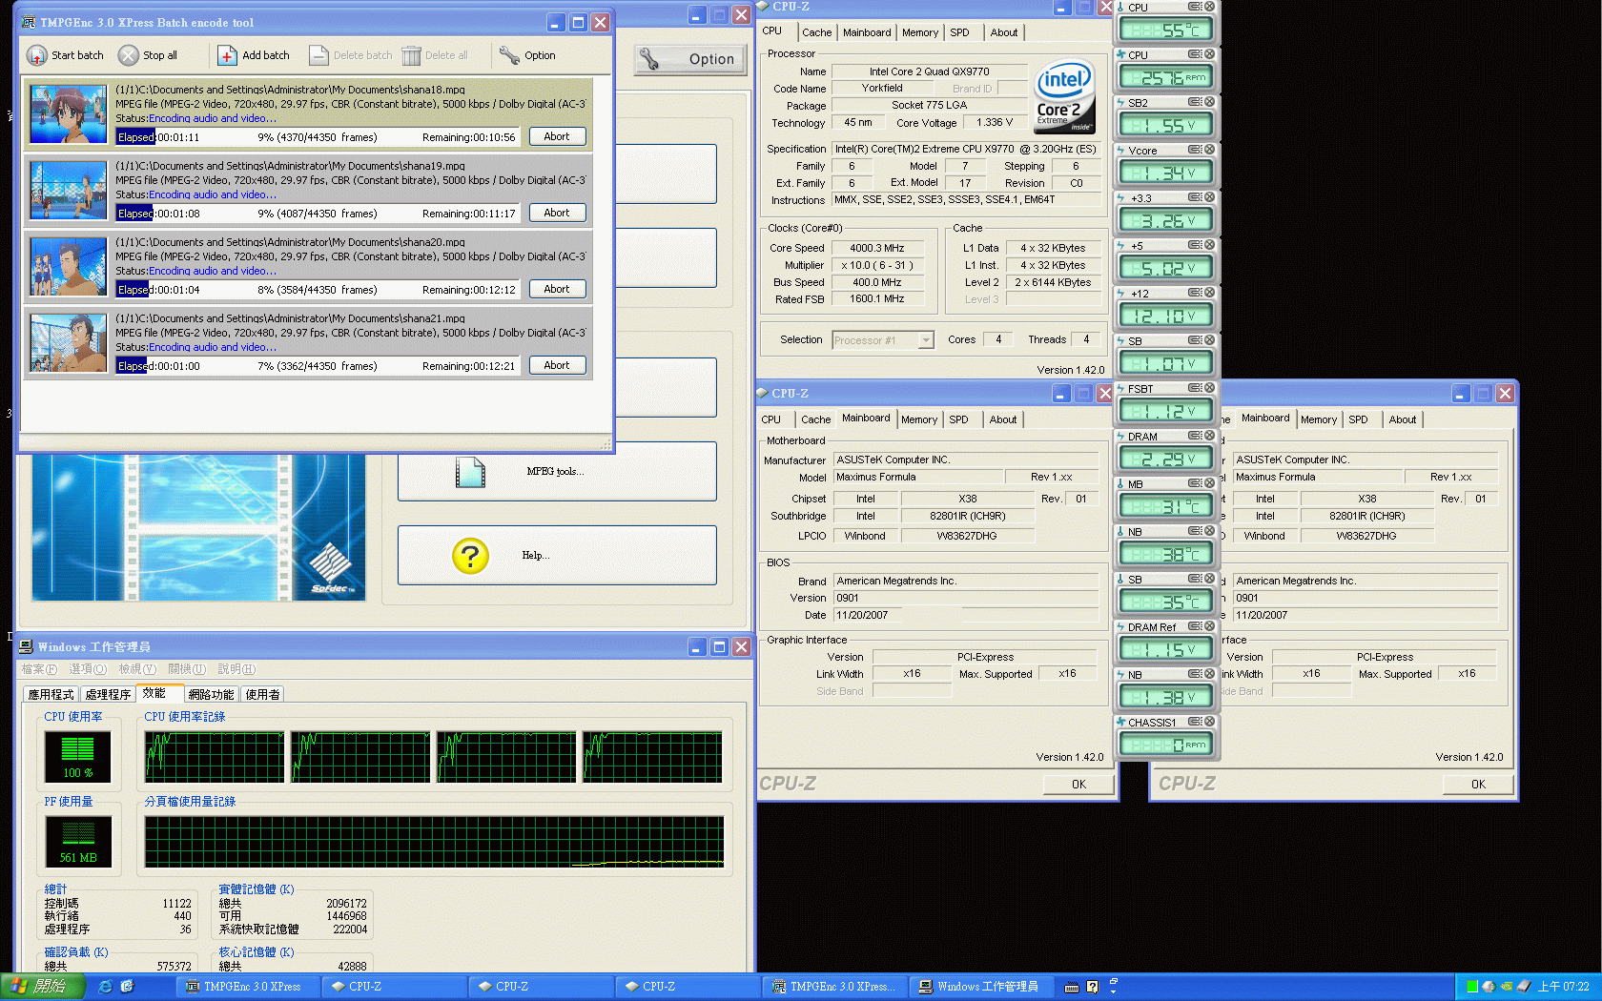Open the 檔案(F) menu in Task Manager
Screen dimensions: 1602x1001
click(39, 669)
